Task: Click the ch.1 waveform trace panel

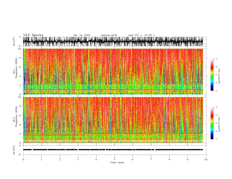Action: click(x=113, y=42)
